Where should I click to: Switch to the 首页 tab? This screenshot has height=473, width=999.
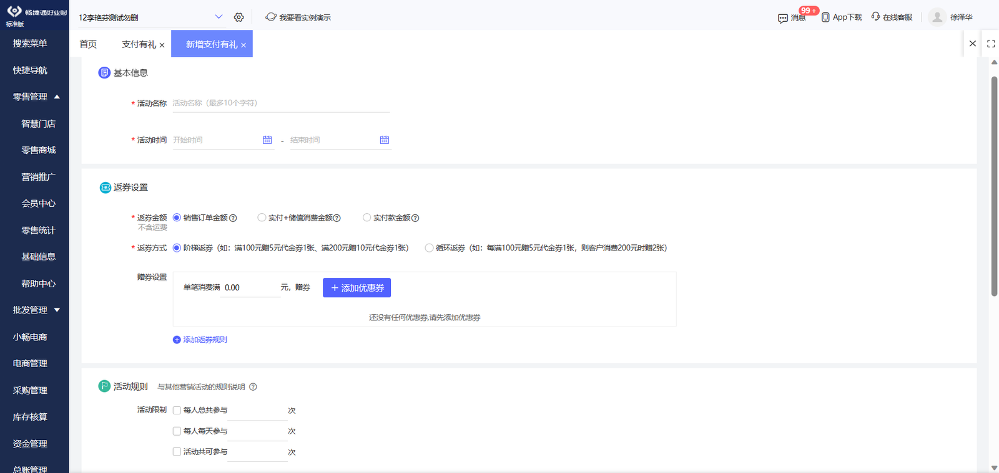[88, 44]
